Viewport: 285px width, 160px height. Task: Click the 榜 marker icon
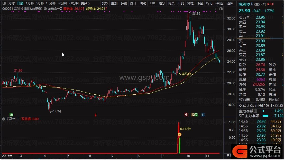tap(193, 115)
